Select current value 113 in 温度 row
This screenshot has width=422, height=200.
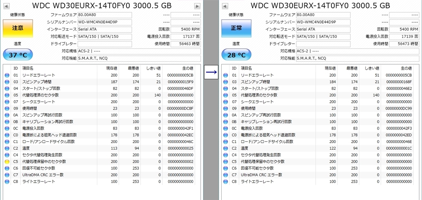(x=114, y=148)
